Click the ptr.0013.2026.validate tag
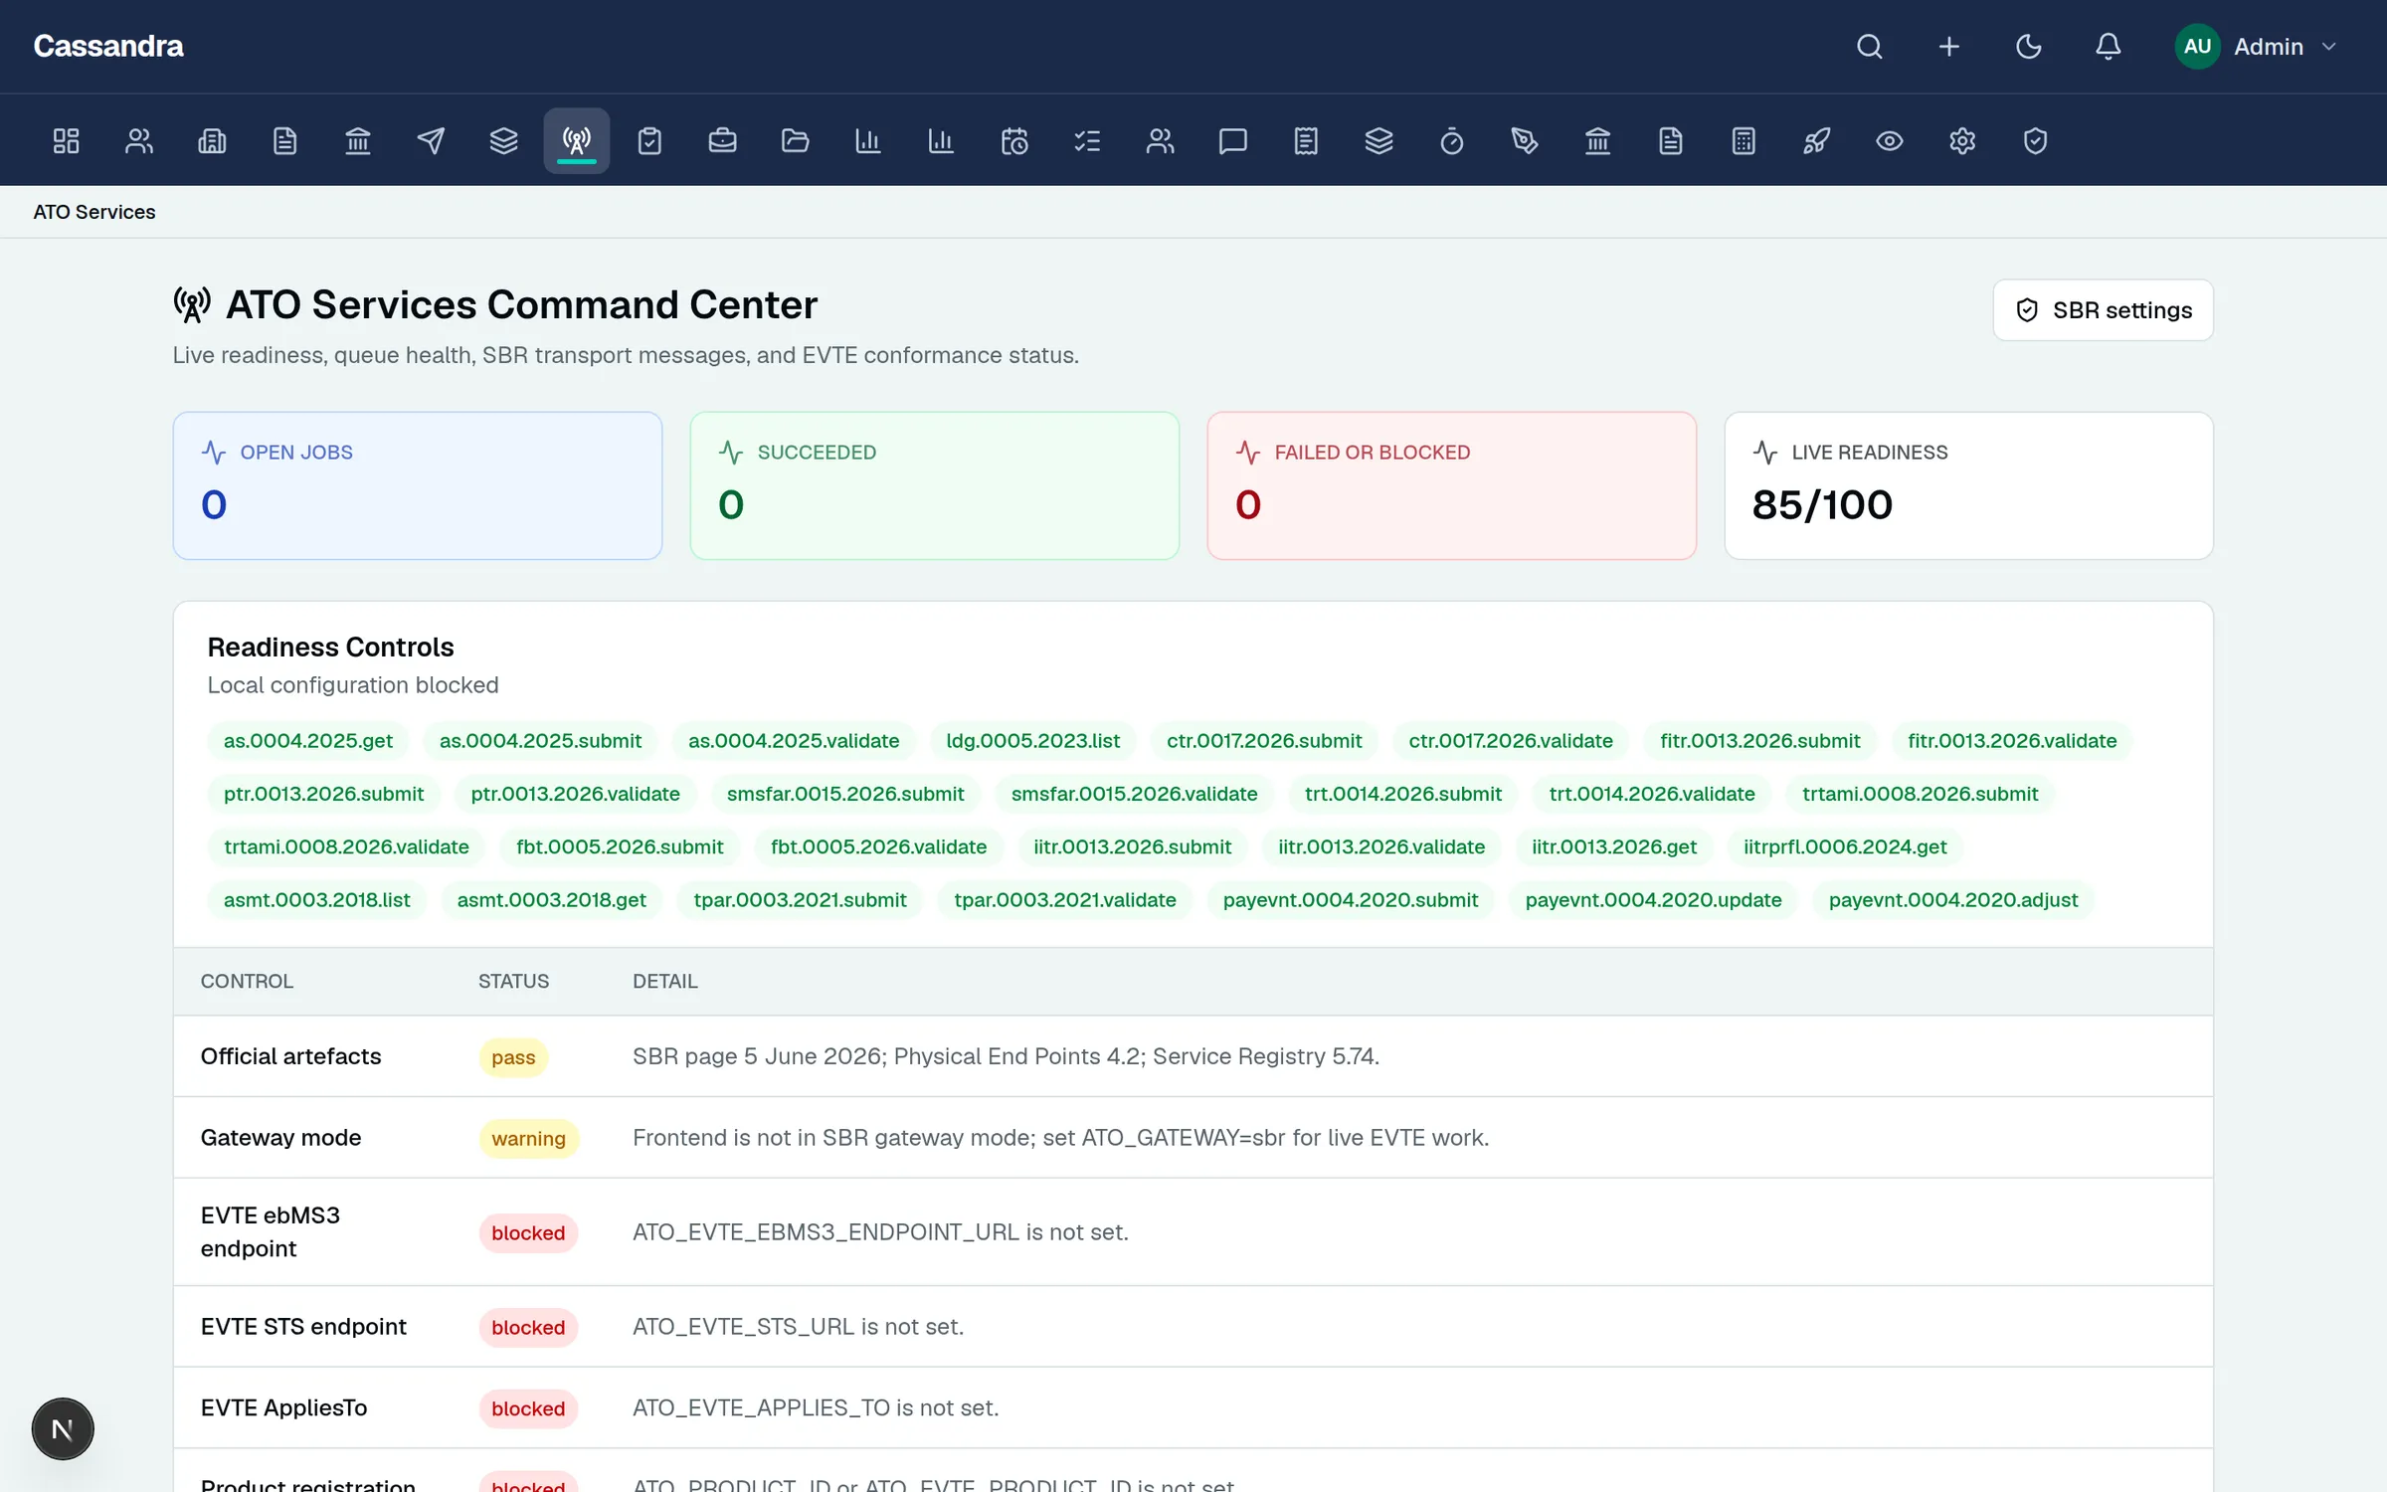The height and width of the screenshot is (1492, 2387). point(576,794)
